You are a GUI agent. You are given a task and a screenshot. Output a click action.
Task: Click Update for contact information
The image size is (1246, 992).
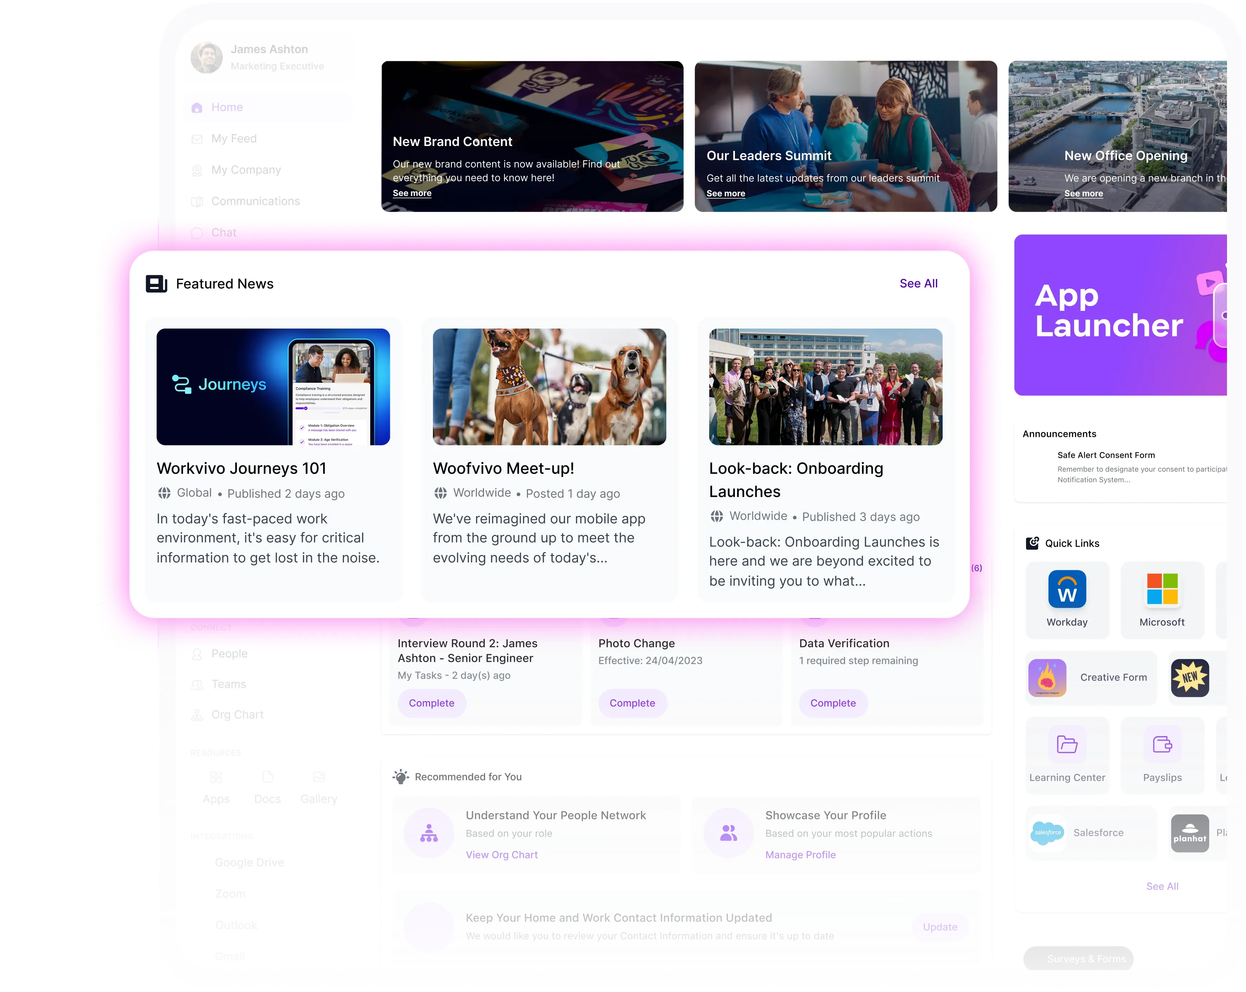[939, 927]
